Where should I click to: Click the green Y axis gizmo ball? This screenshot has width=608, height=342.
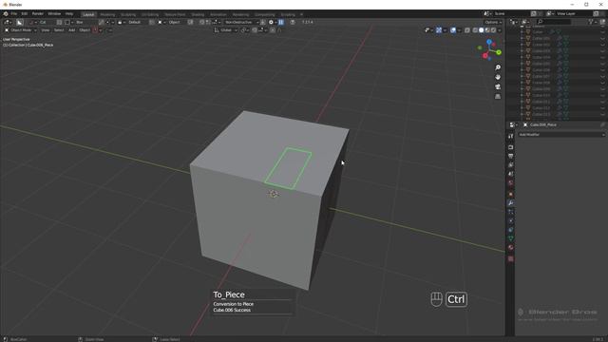pos(498,52)
